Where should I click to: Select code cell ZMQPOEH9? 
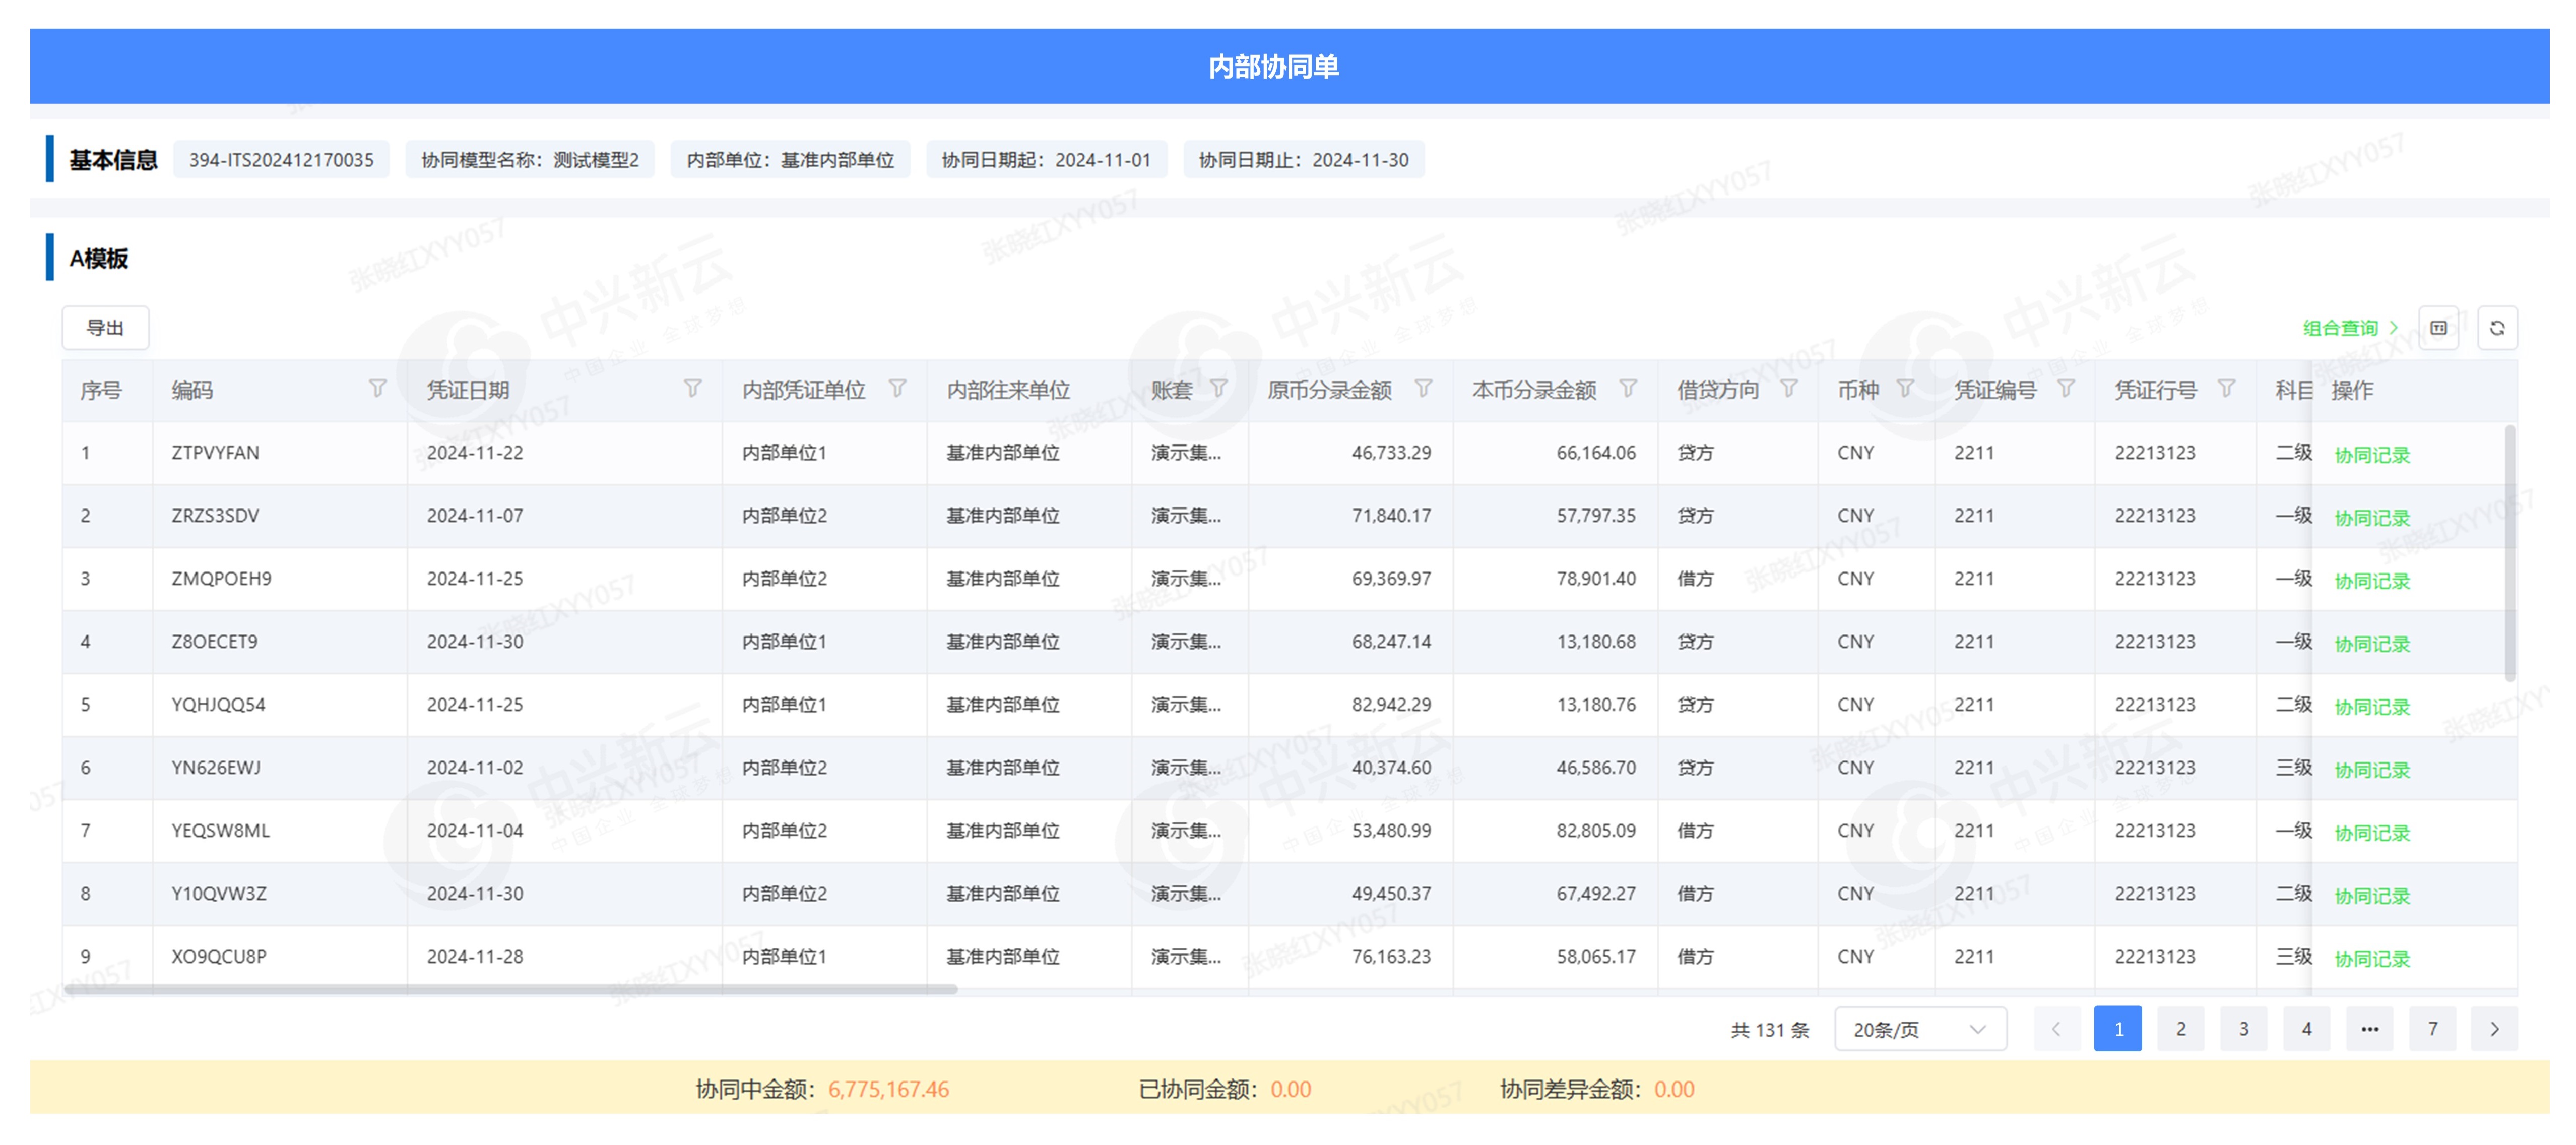pos(221,579)
